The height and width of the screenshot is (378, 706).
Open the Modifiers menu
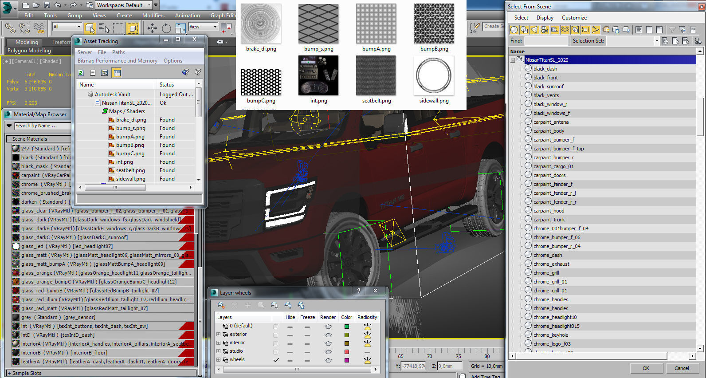(x=153, y=16)
